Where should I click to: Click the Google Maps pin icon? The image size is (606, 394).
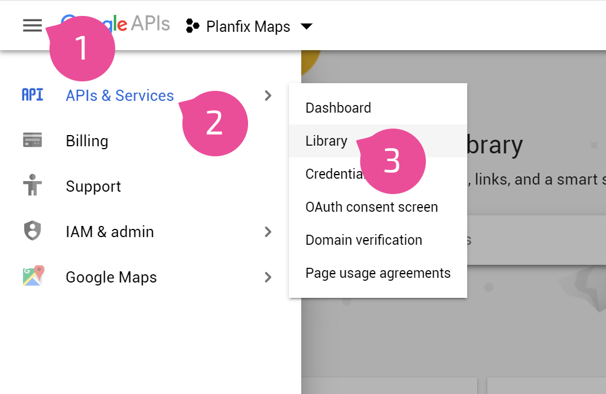click(33, 276)
